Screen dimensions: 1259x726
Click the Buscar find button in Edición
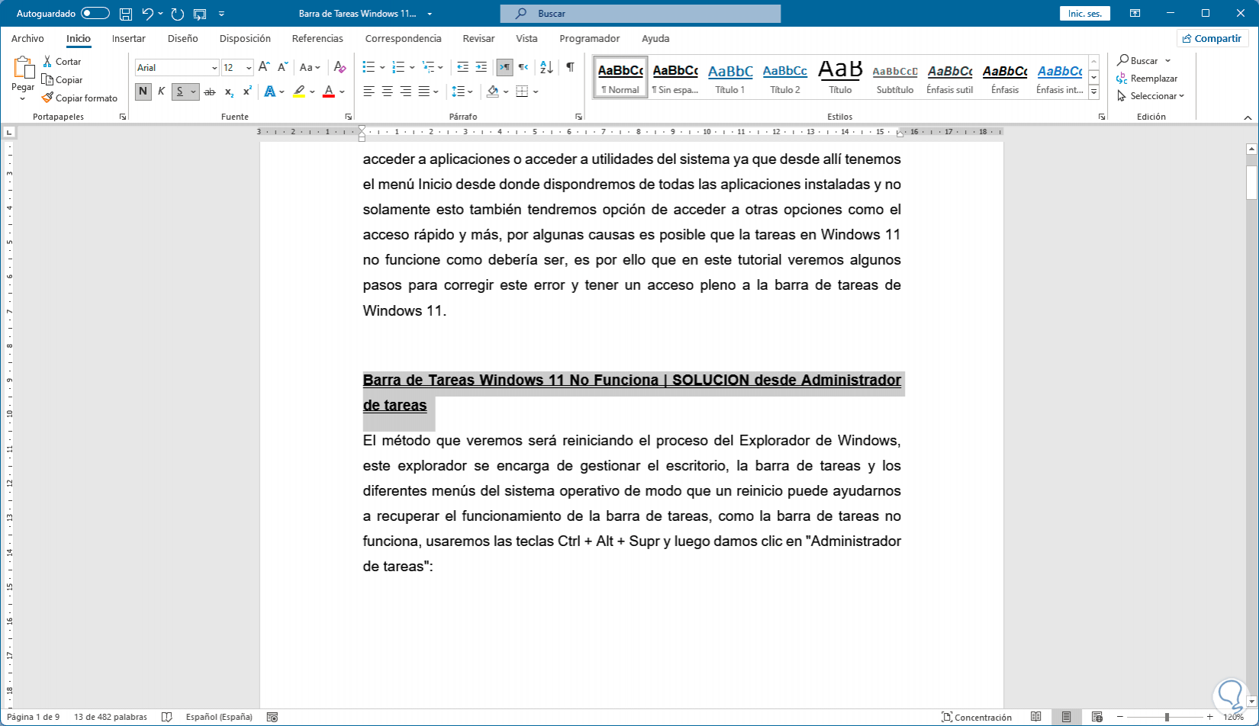click(x=1144, y=60)
